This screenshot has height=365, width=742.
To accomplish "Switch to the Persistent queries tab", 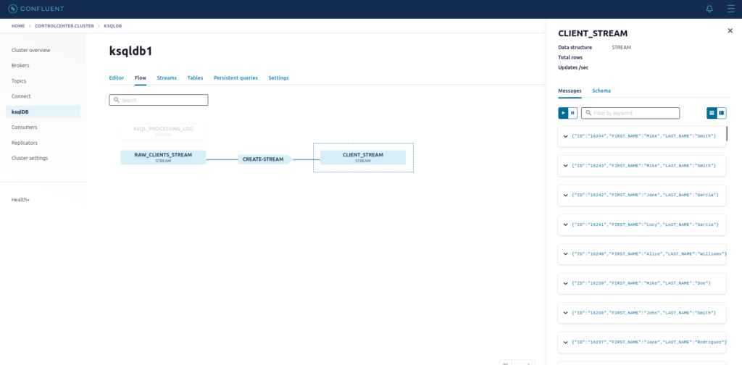I will tap(235, 77).
